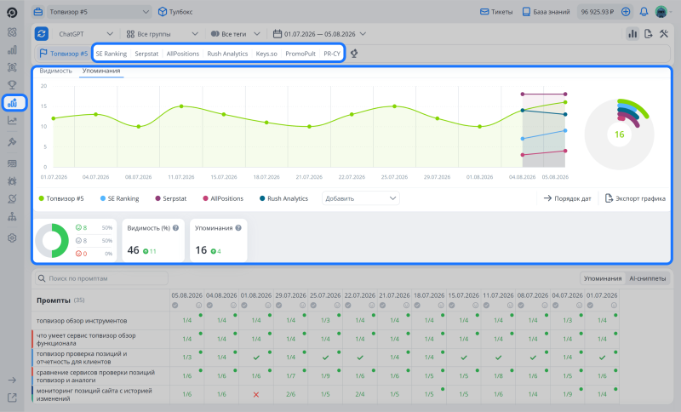681x412 pixels.
Task: Click the Topvisor logo in the sidebar
Action: [x=12, y=12]
